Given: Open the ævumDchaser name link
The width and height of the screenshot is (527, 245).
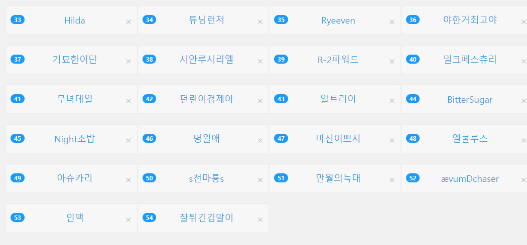Looking at the screenshot, I should click(x=470, y=179).
